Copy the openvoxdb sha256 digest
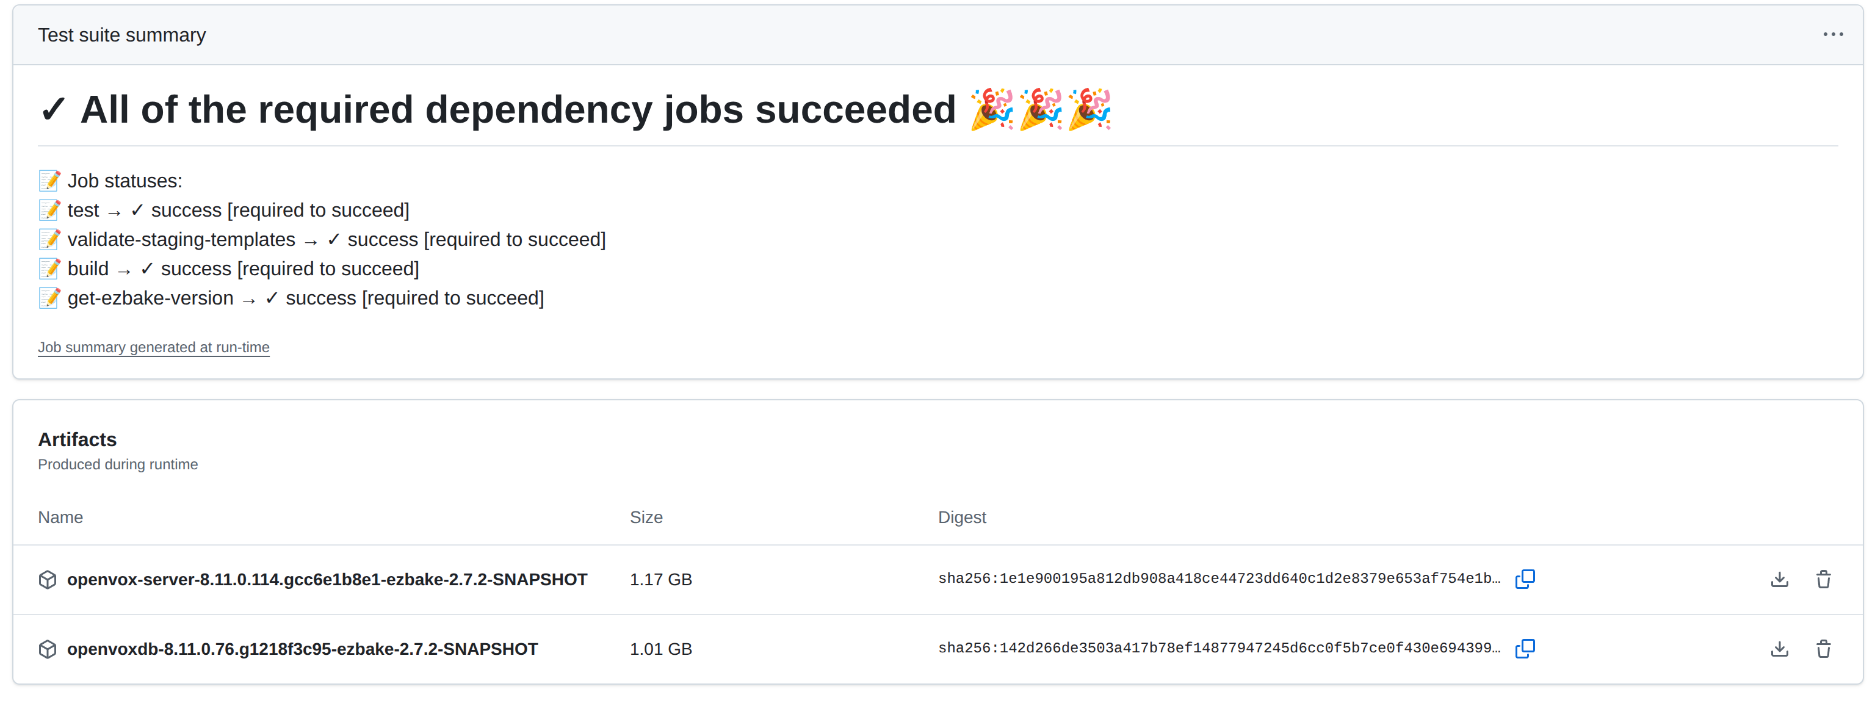 [1526, 649]
